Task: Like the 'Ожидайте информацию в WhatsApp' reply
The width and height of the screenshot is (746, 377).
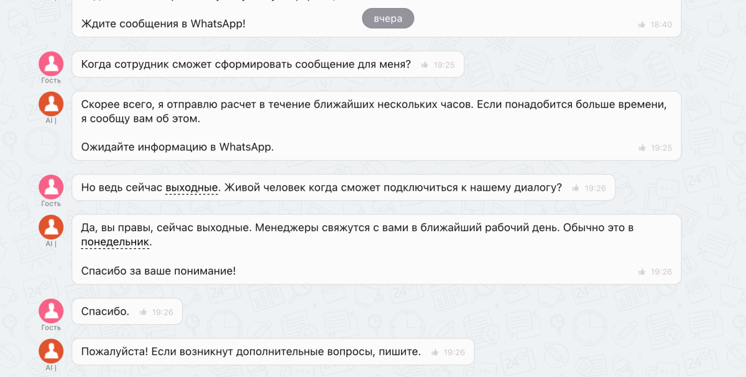Action: point(642,148)
